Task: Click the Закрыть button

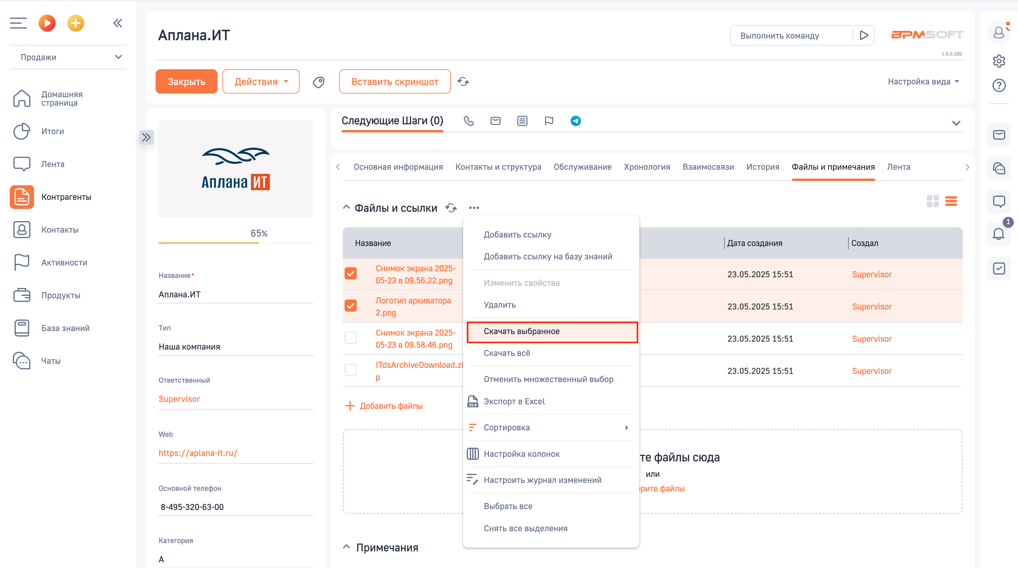Action: (187, 82)
